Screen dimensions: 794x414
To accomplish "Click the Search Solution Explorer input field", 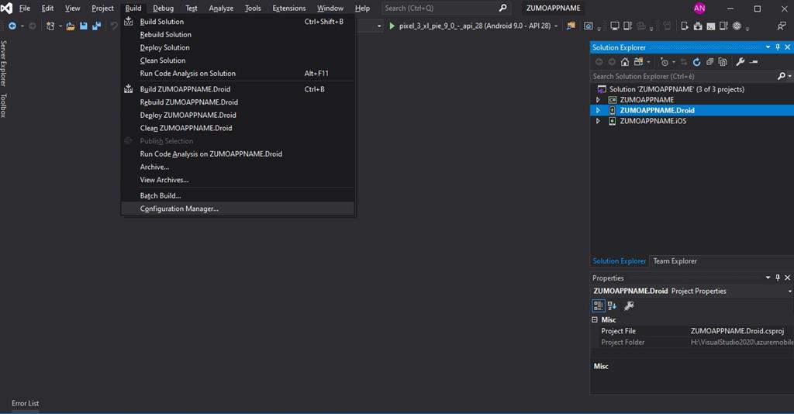I will coord(684,77).
